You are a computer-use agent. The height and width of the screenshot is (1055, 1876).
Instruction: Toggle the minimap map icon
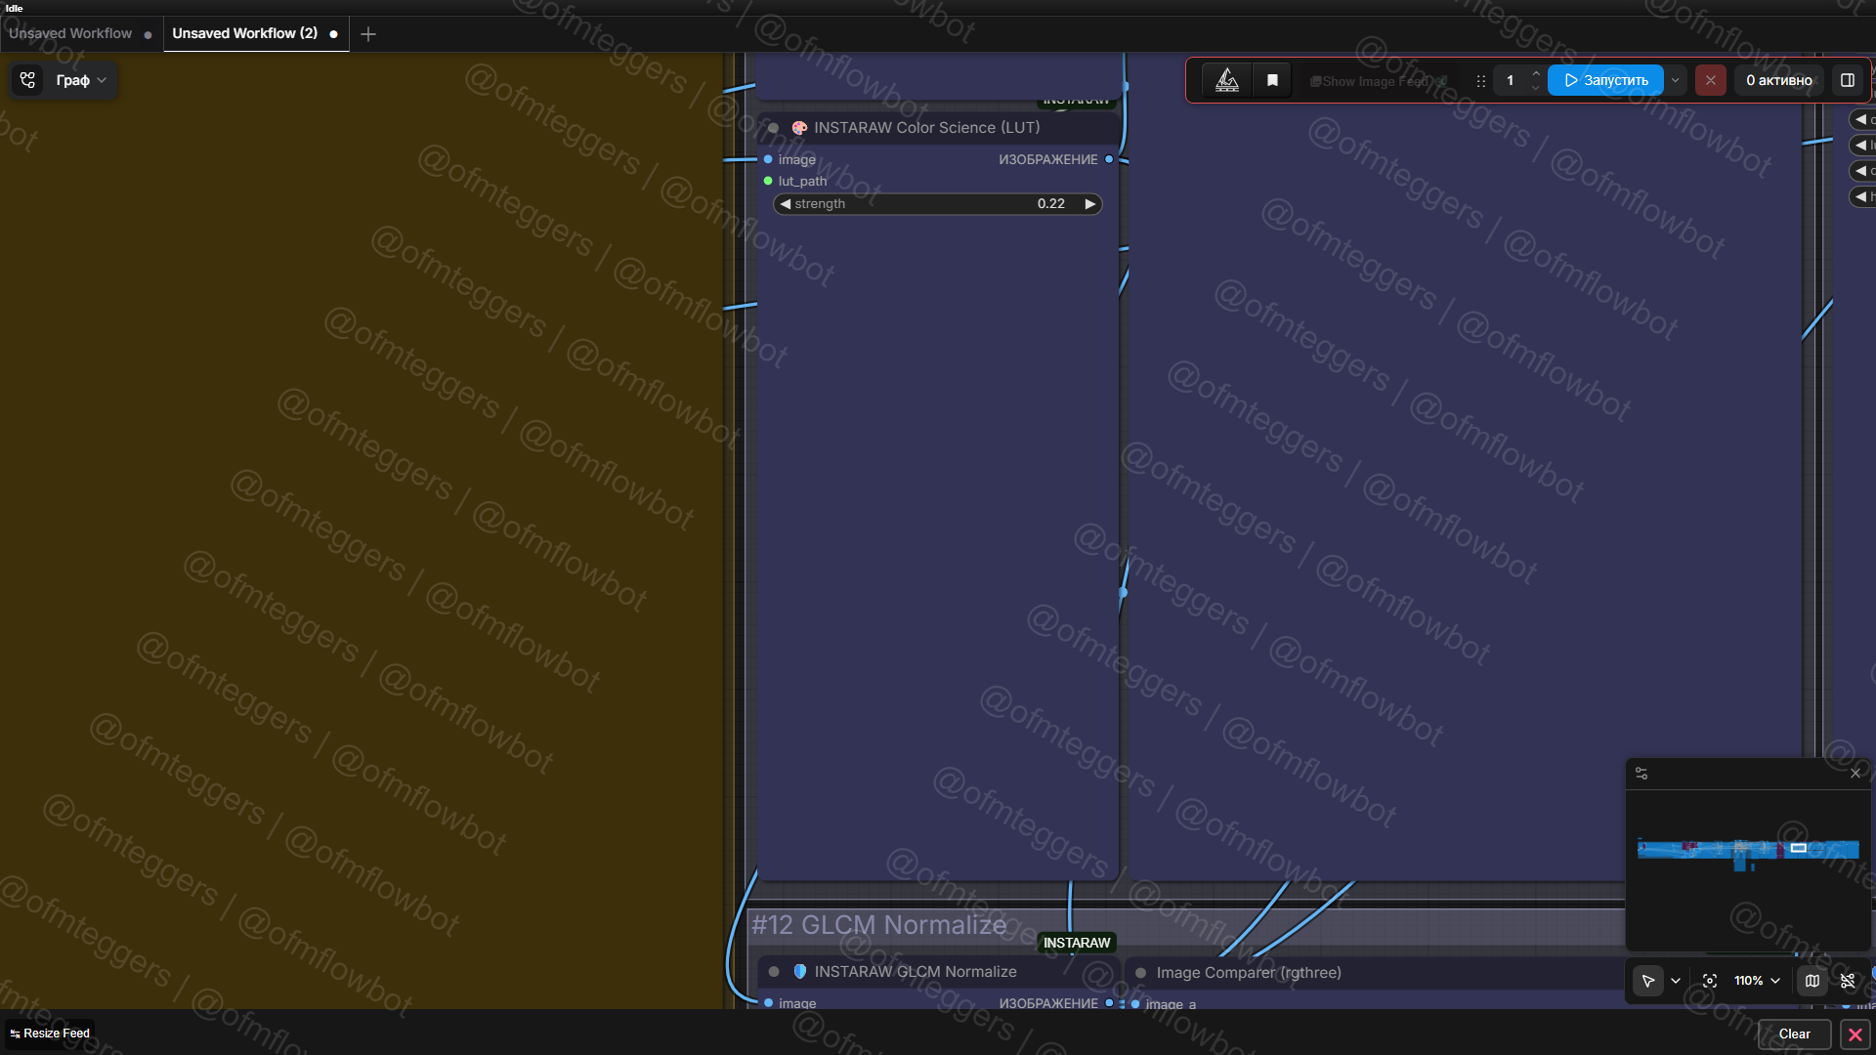click(1812, 981)
